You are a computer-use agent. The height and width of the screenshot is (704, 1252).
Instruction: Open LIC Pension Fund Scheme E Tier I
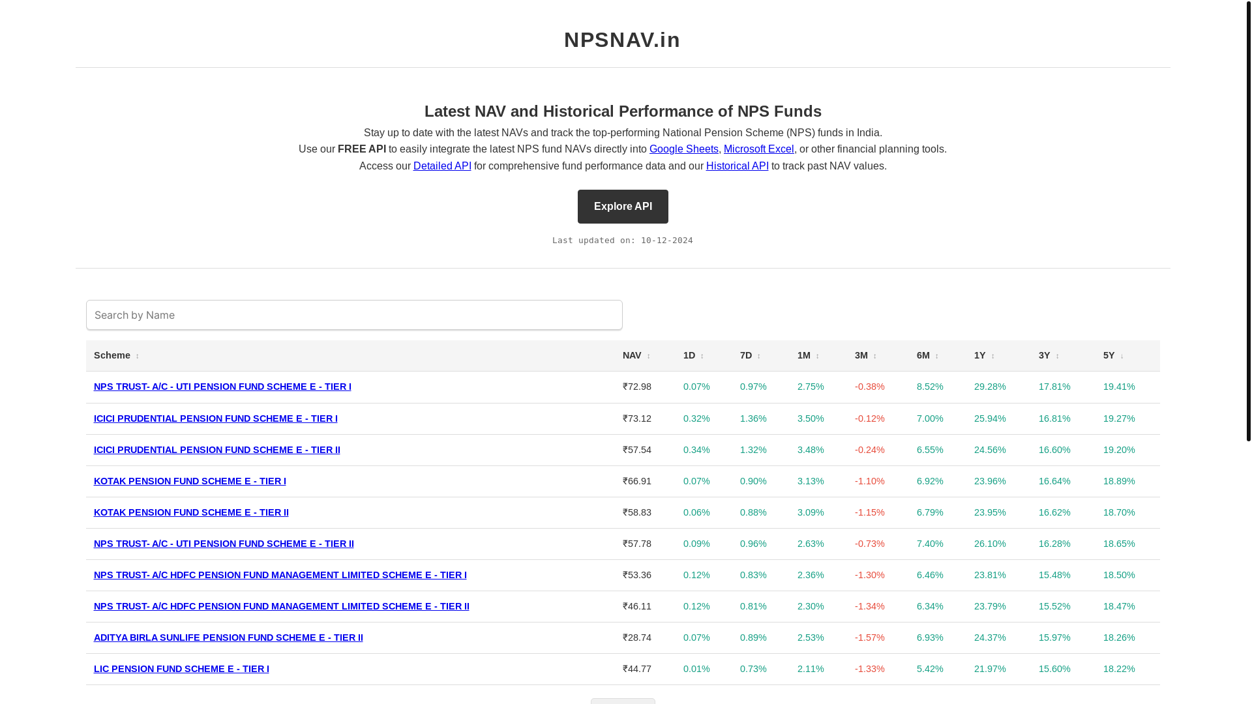(181, 669)
